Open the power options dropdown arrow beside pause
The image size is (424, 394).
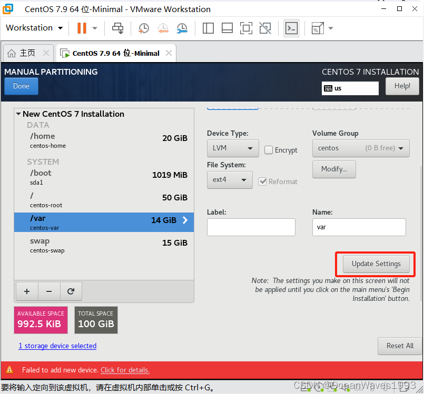[x=95, y=28]
